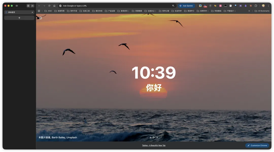Viewport: 274px width, 152px height.
Task: Open the Unsplash credit link
Action: click(x=72, y=138)
